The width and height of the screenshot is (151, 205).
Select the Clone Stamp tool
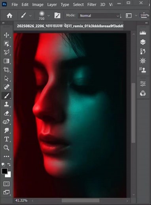pos(6,104)
